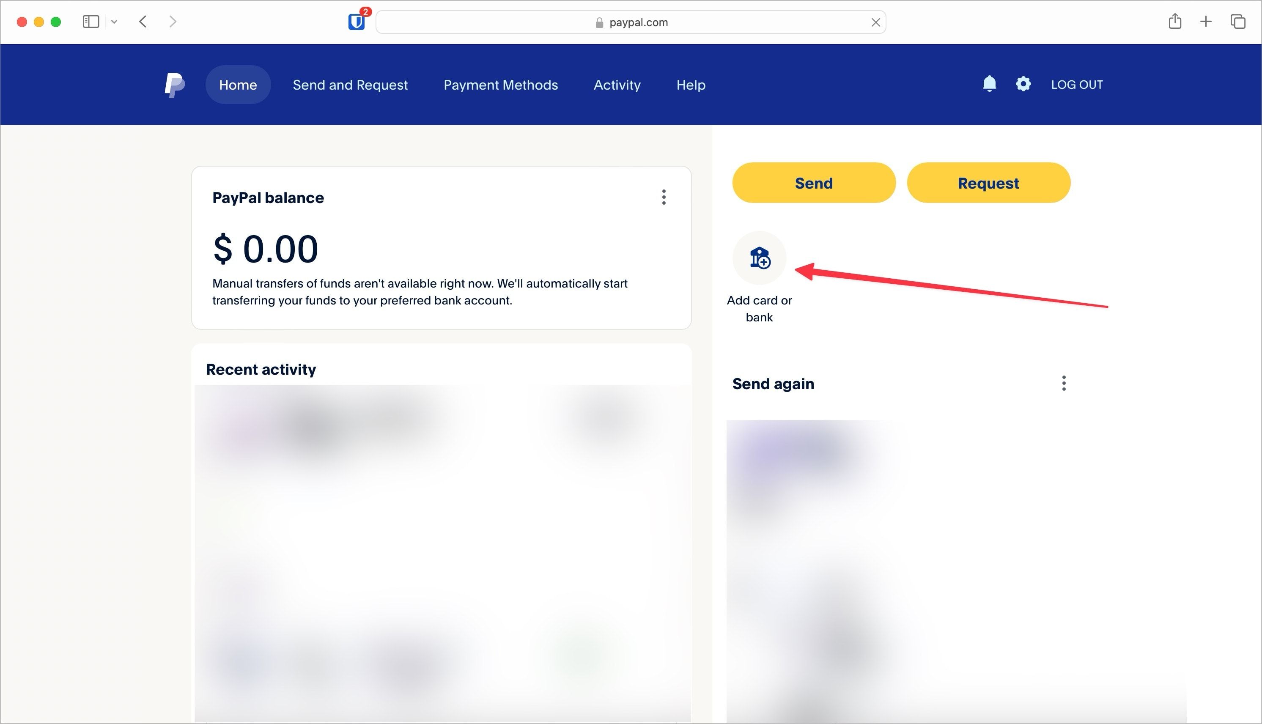
Task: Click the Help navigation link
Action: [x=690, y=84]
